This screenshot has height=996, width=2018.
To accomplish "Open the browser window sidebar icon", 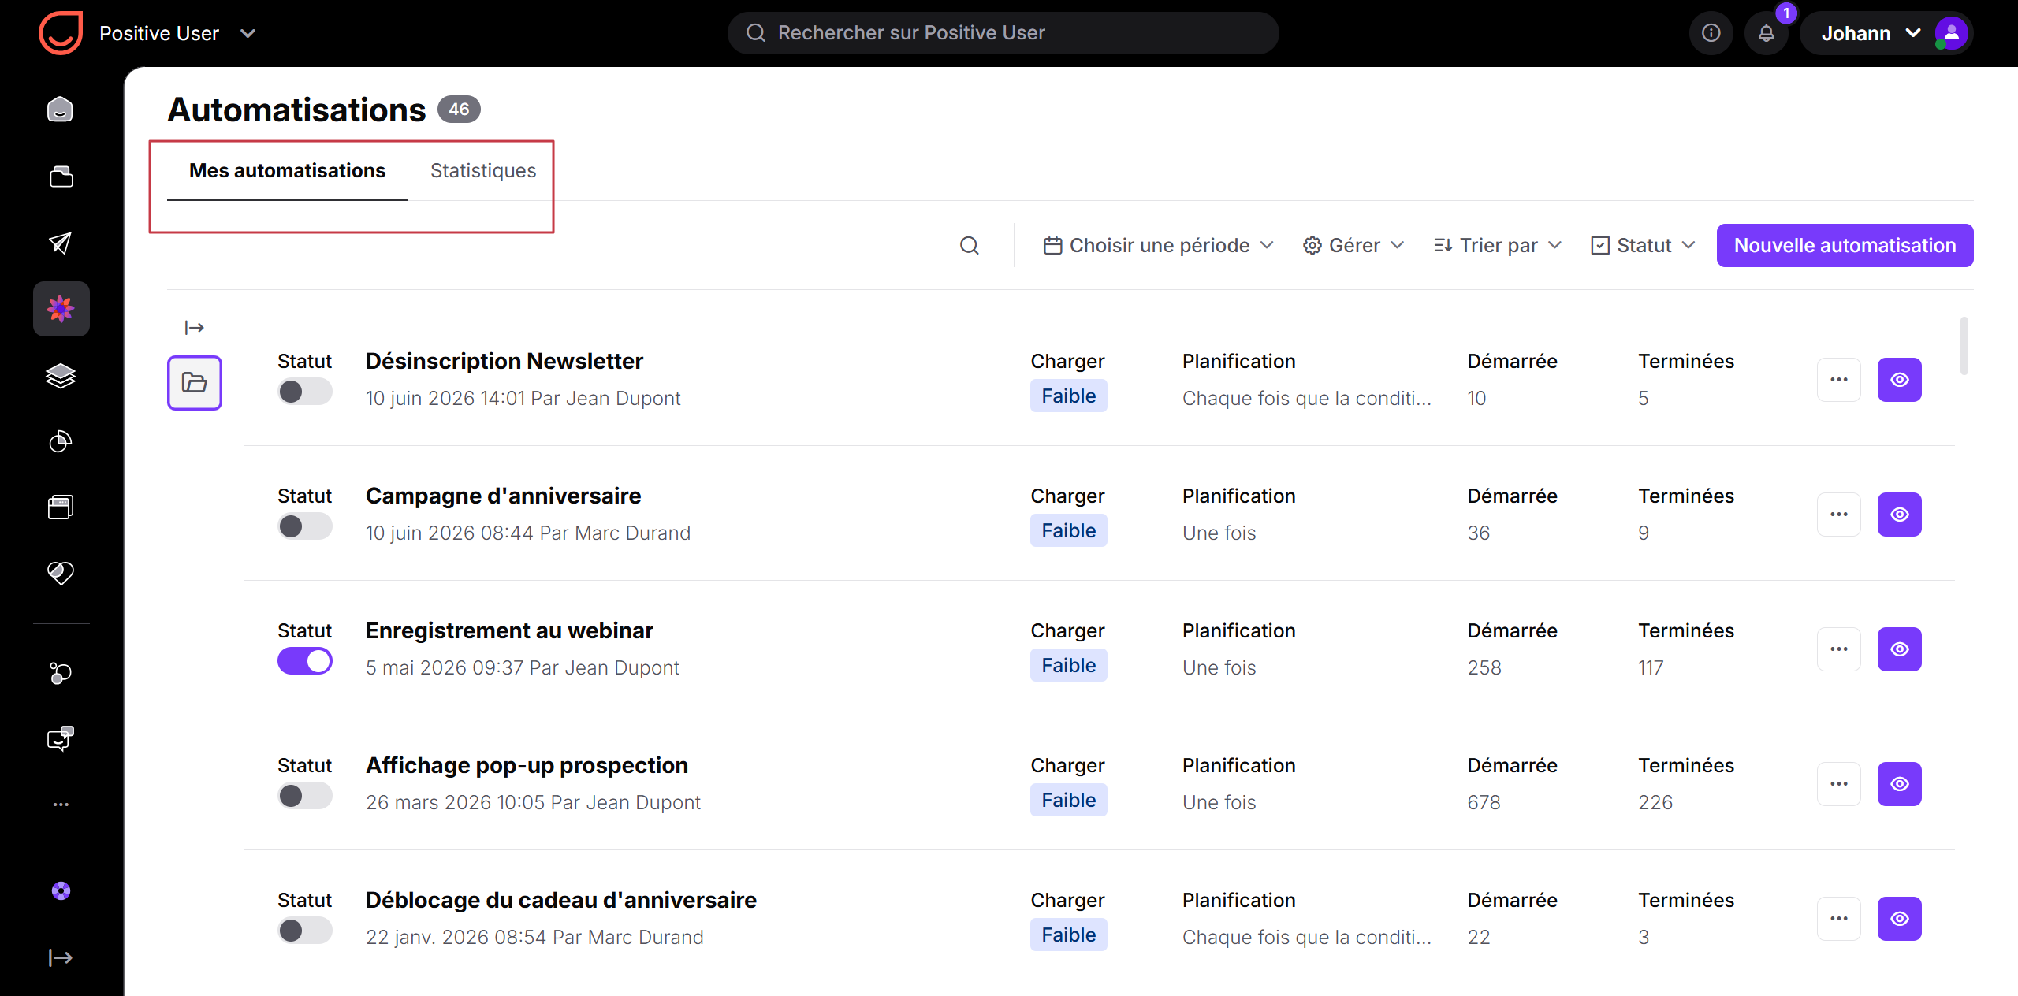I will [61, 507].
